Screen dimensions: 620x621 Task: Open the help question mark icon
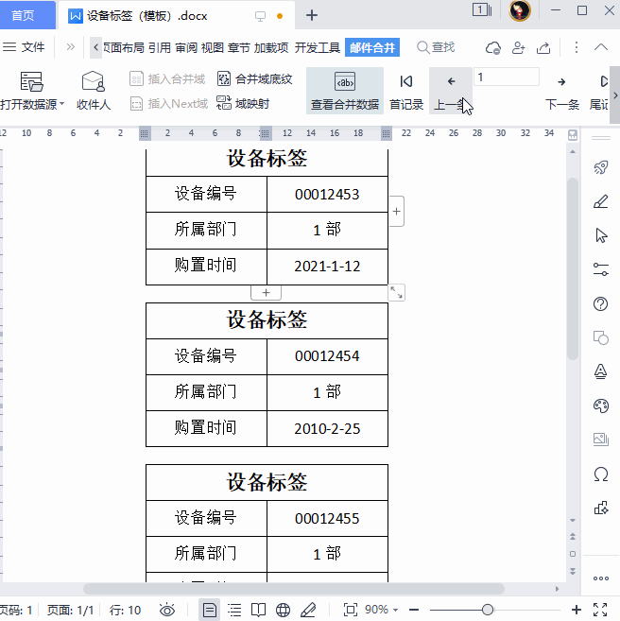coord(600,303)
